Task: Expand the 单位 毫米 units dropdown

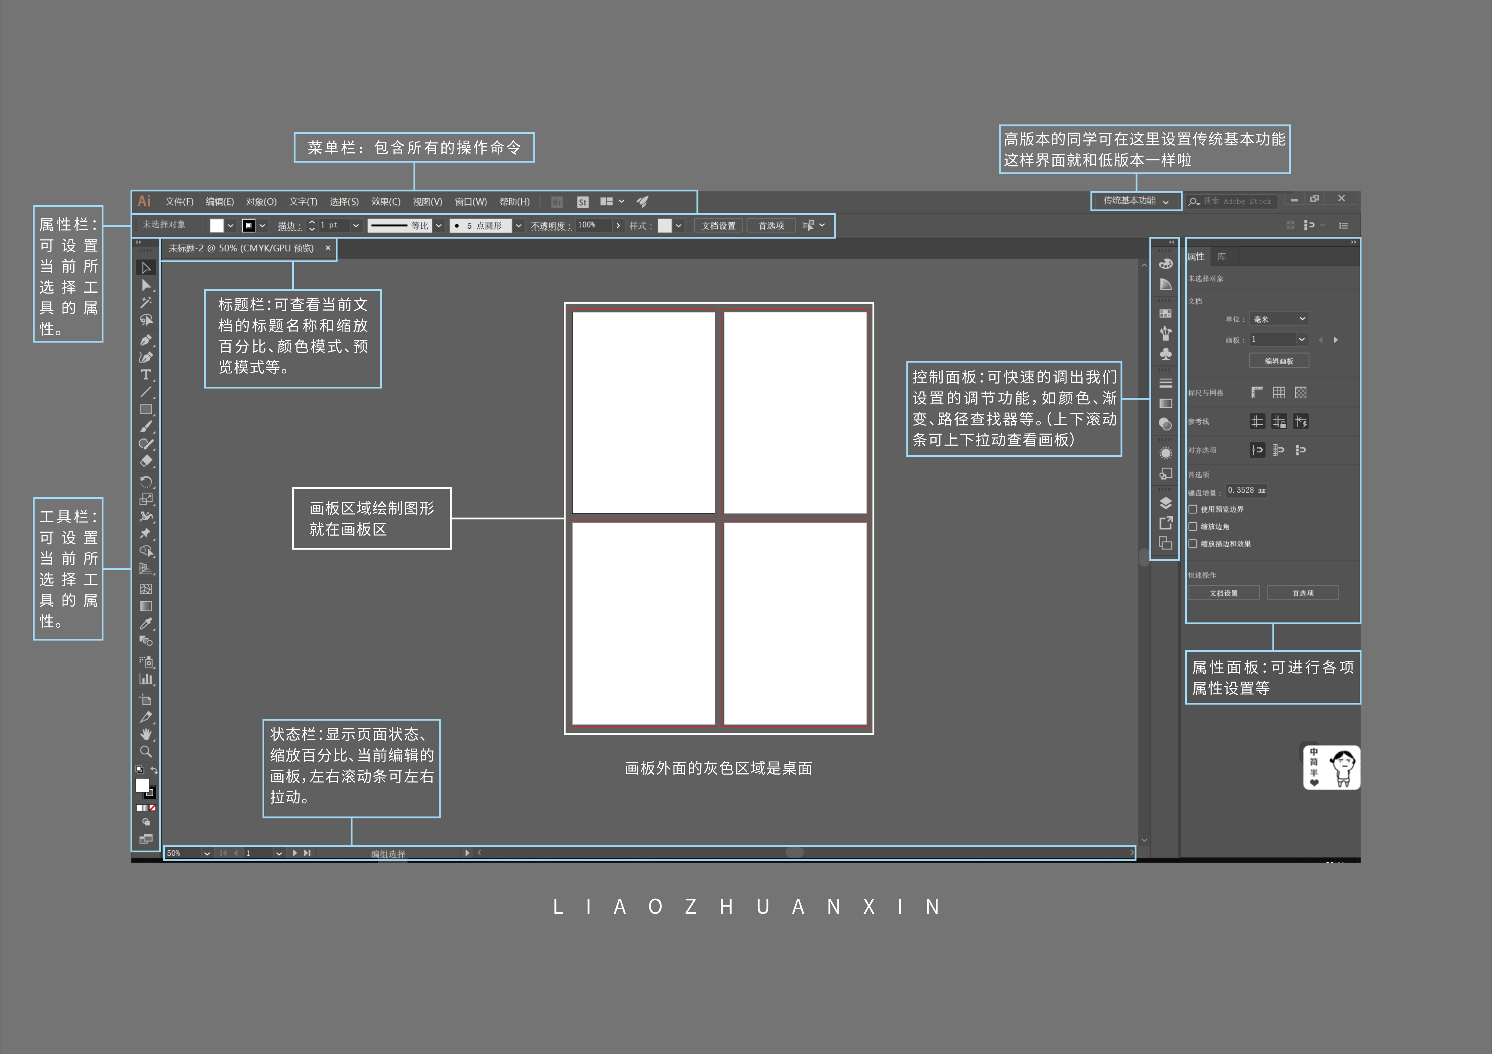Action: pyautogui.click(x=1279, y=319)
